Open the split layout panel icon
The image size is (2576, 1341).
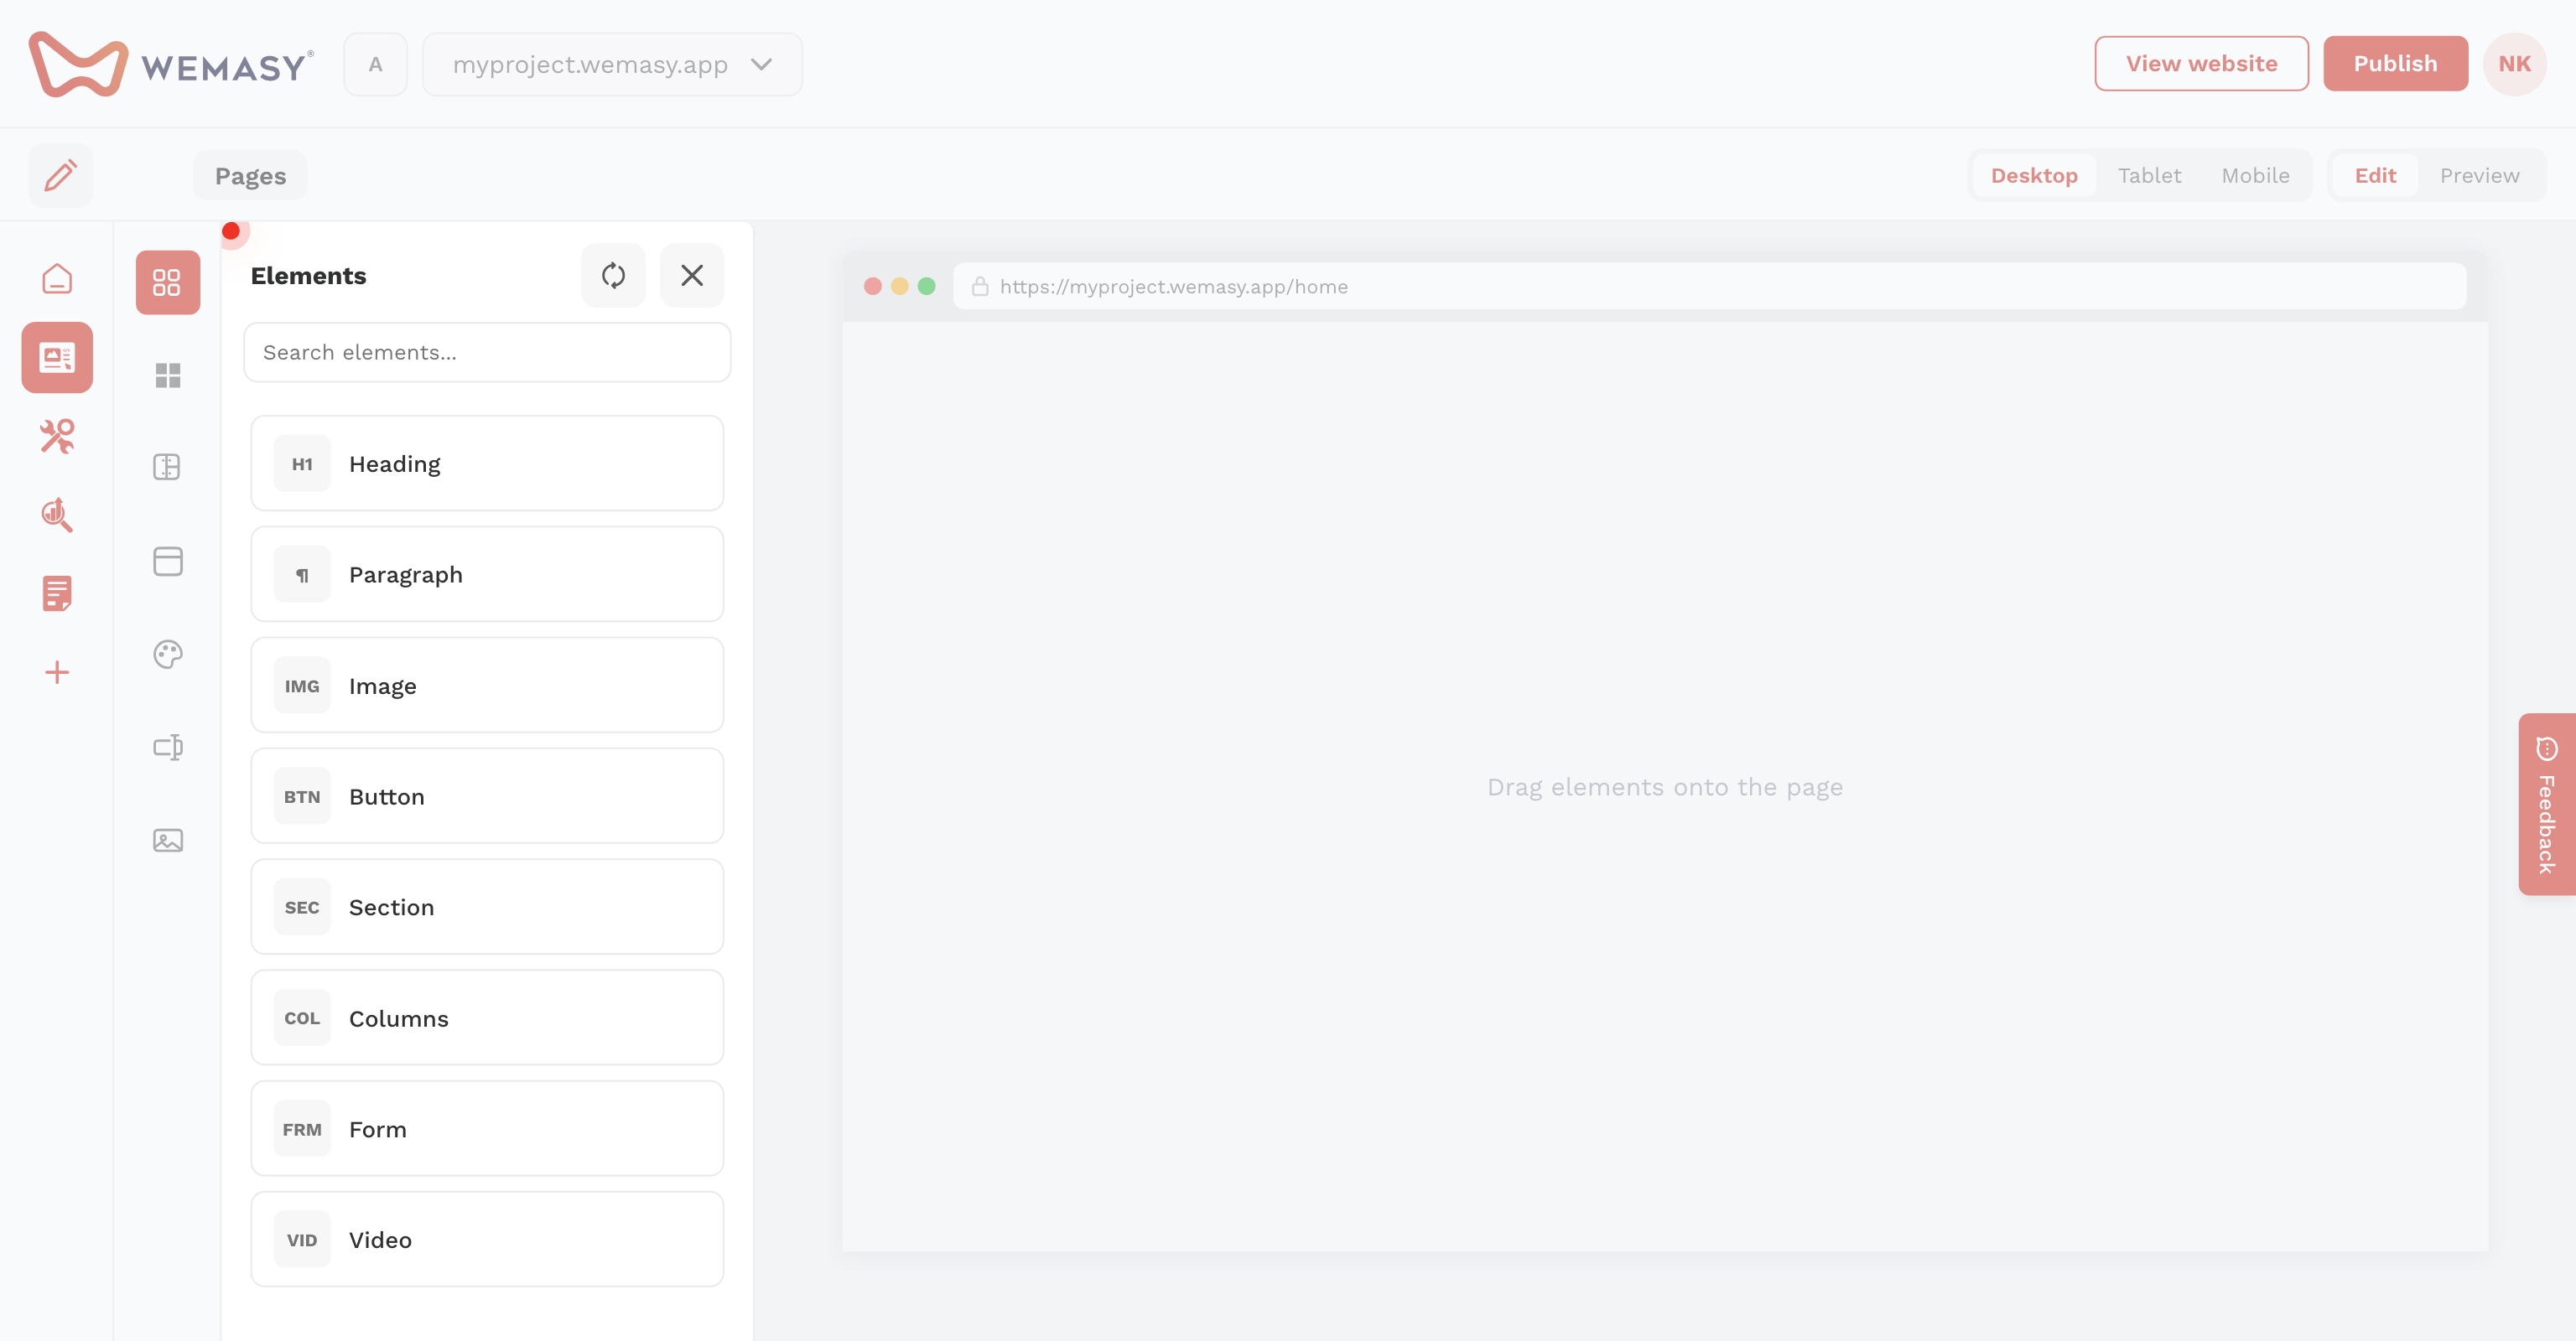[168, 467]
